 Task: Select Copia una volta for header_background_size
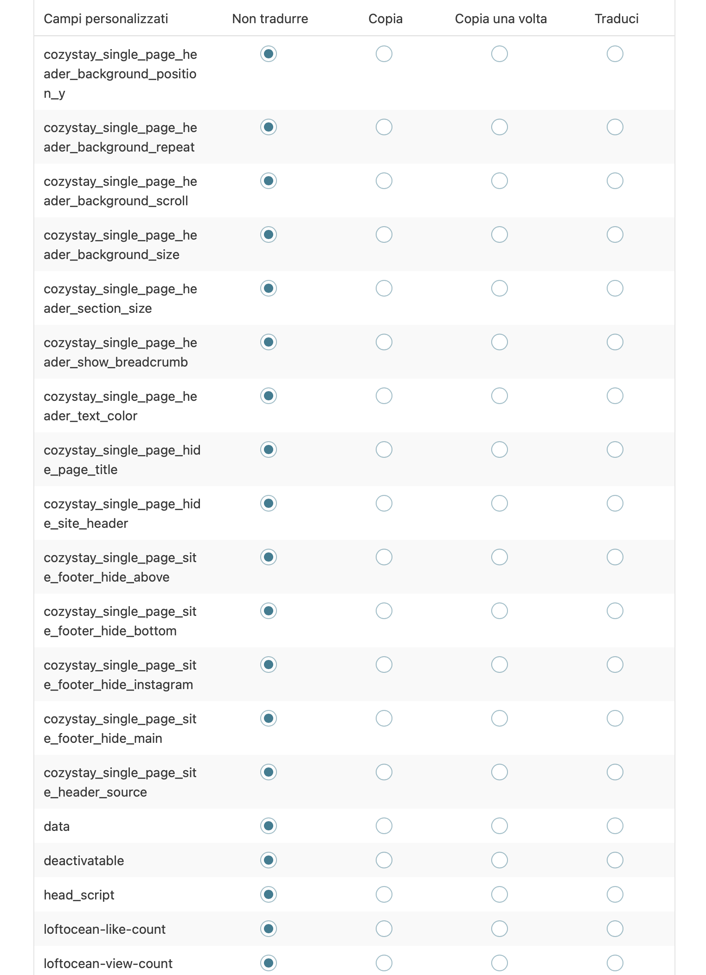(500, 234)
